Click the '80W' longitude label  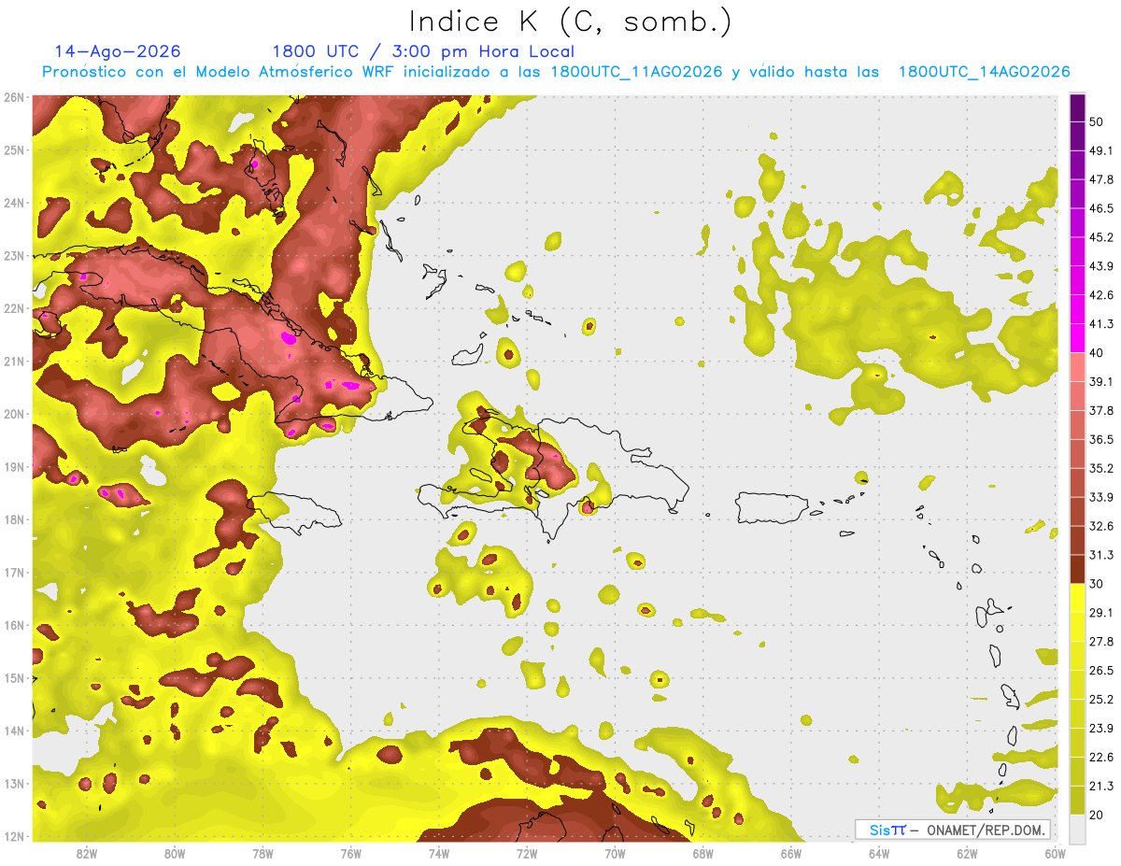pos(174,854)
